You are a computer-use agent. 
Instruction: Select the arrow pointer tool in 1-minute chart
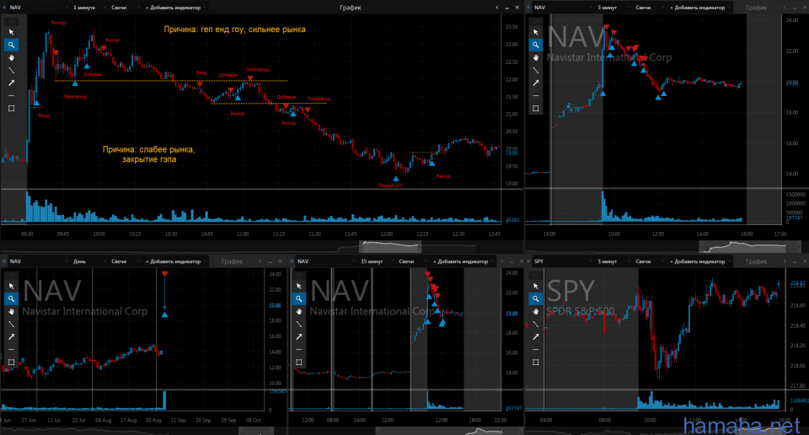pyautogui.click(x=12, y=31)
